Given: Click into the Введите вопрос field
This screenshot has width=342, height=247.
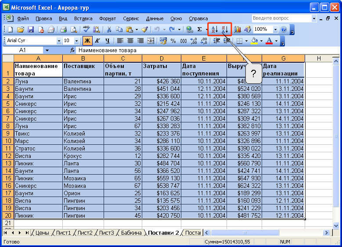Looking at the screenshot, I should pyautogui.click(x=281, y=18).
